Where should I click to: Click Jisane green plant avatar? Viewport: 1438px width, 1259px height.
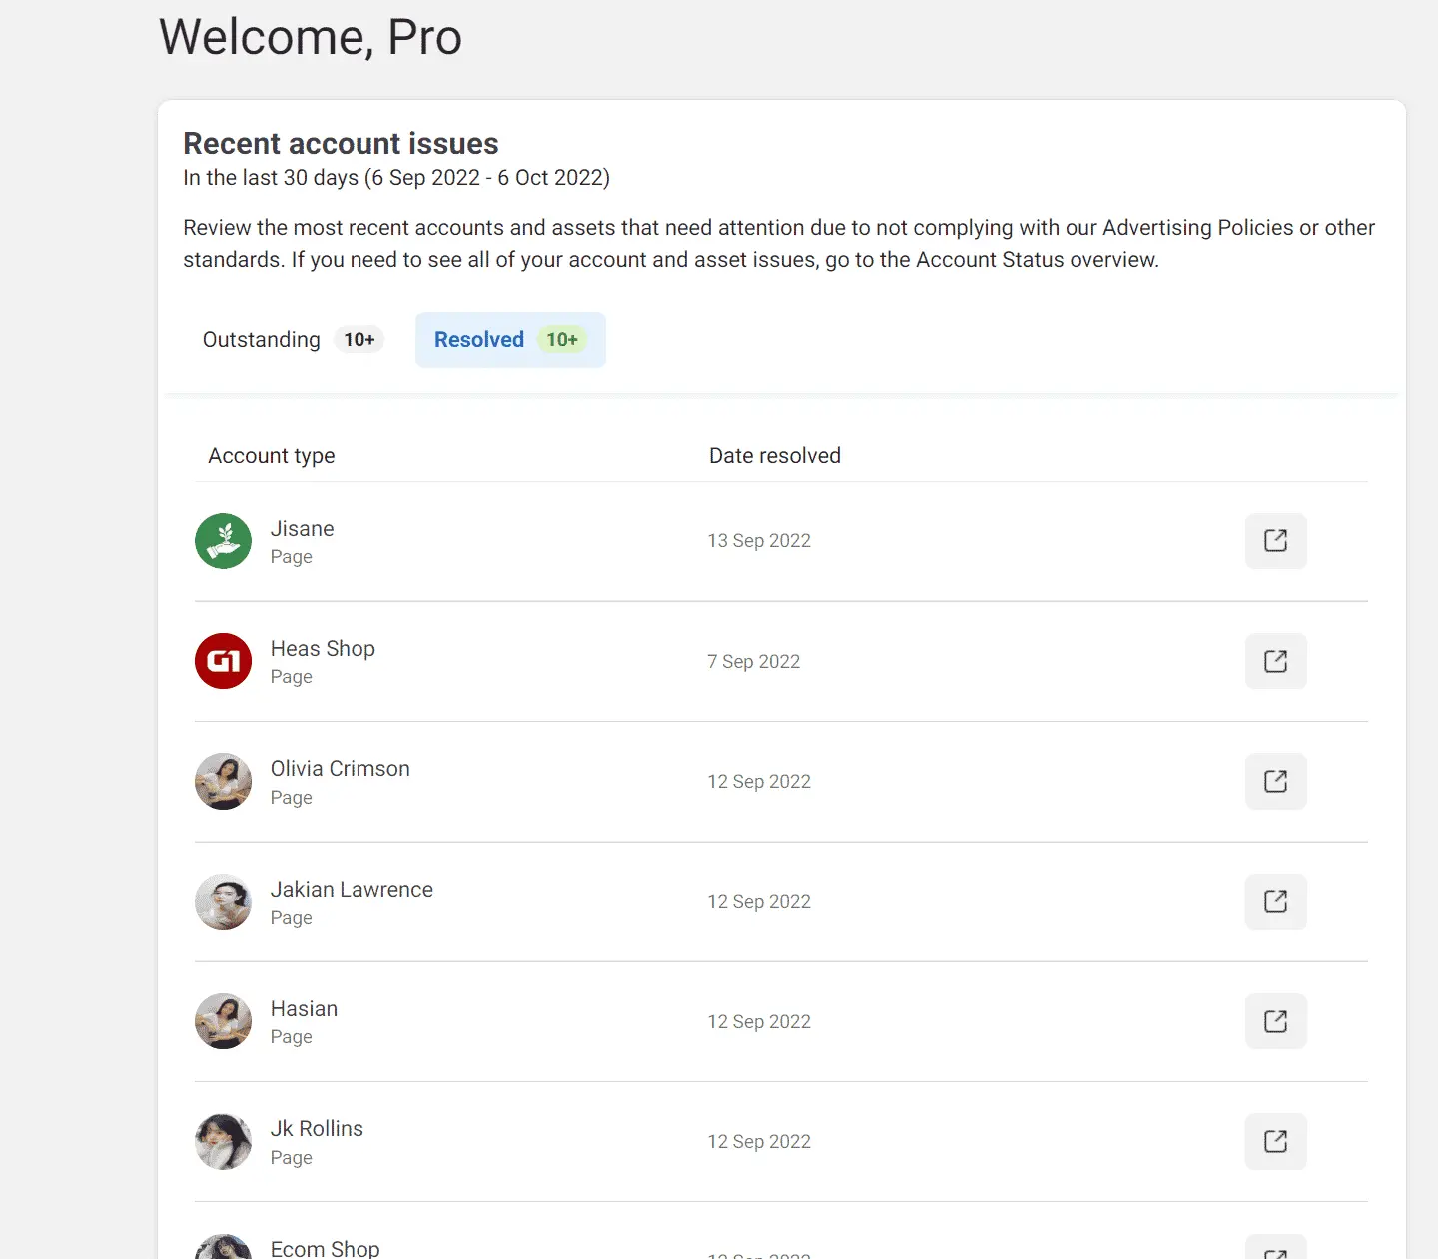point(223,541)
